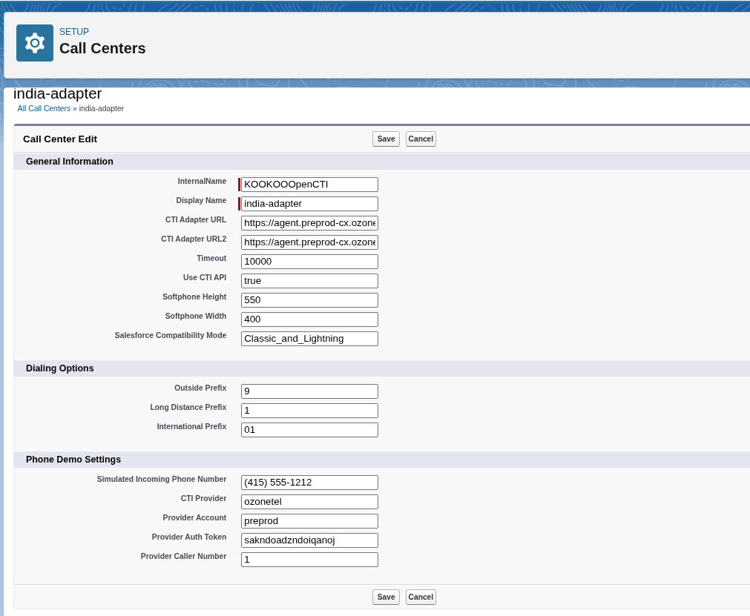Viewport: 750px width, 616px height.
Task: Click the top Cancel button
Action: [x=421, y=139]
